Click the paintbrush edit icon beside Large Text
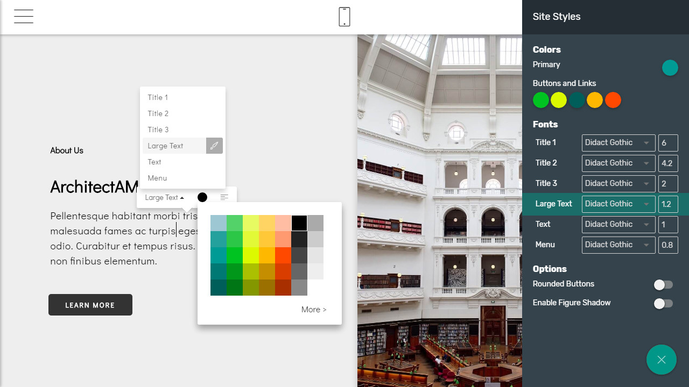The height and width of the screenshot is (387, 689). (214, 146)
